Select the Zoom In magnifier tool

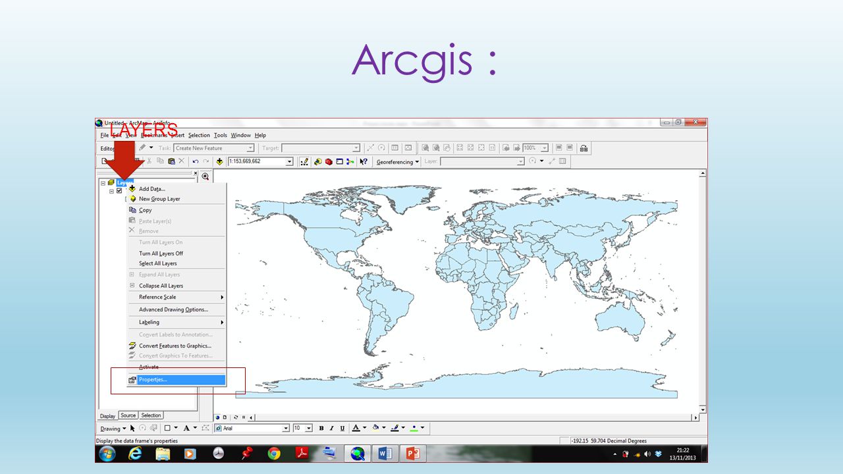click(205, 176)
